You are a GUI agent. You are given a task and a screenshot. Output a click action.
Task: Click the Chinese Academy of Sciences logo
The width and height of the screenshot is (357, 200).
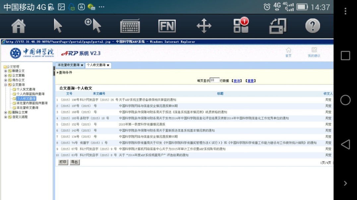pos(32,53)
